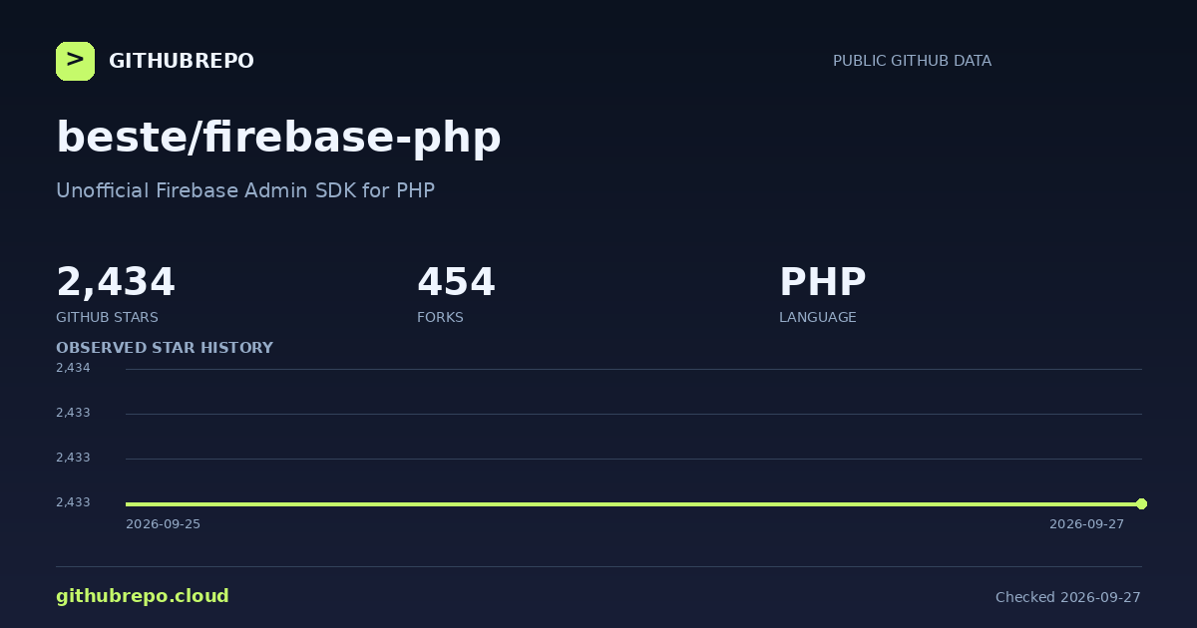
Task: Click the FORKS label
Action: click(x=440, y=317)
